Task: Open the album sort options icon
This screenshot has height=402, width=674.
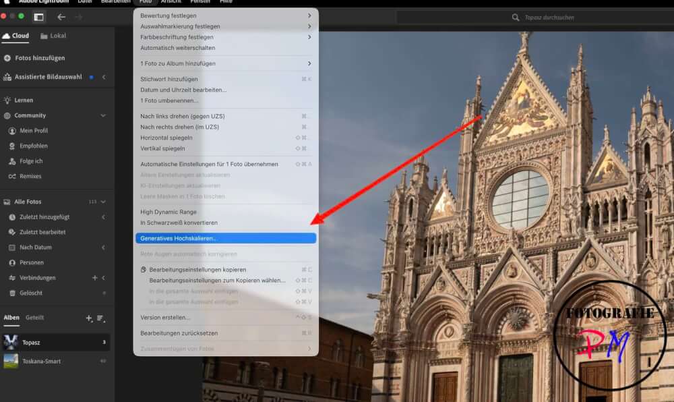Action: tap(100, 318)
